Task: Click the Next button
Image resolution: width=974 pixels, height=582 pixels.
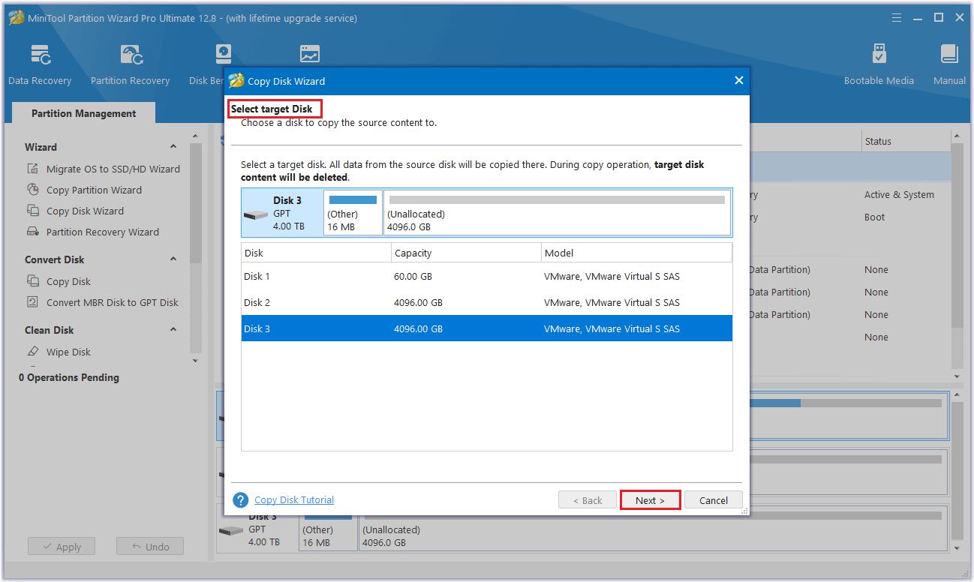Action: point(650,500)
